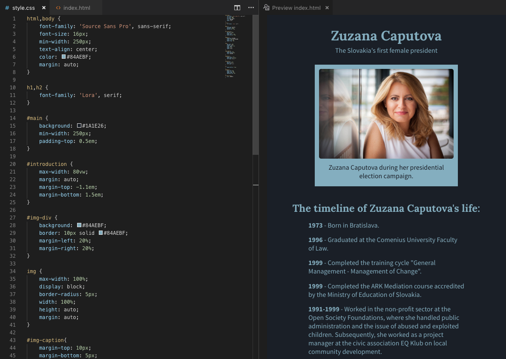The image size is (506, 359).
Task: Switch to the index.html tab
Action: (x=76, y=7)
